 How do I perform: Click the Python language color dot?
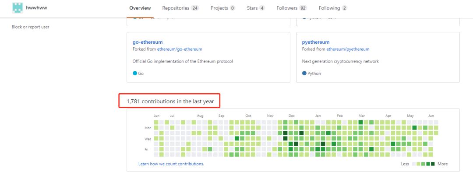pyautogui.click(x=304, y=73)
